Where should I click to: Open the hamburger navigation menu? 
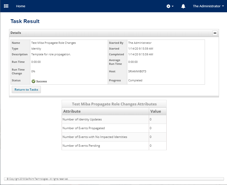tap(6, 6)
